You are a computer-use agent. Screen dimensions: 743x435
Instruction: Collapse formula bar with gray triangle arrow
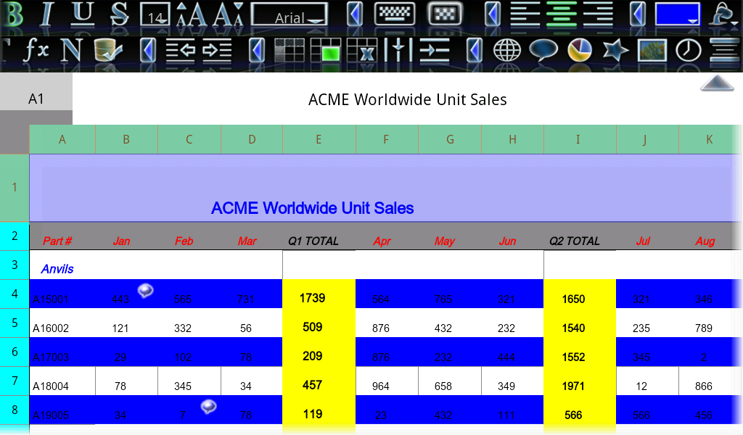(x=717, y=83)
